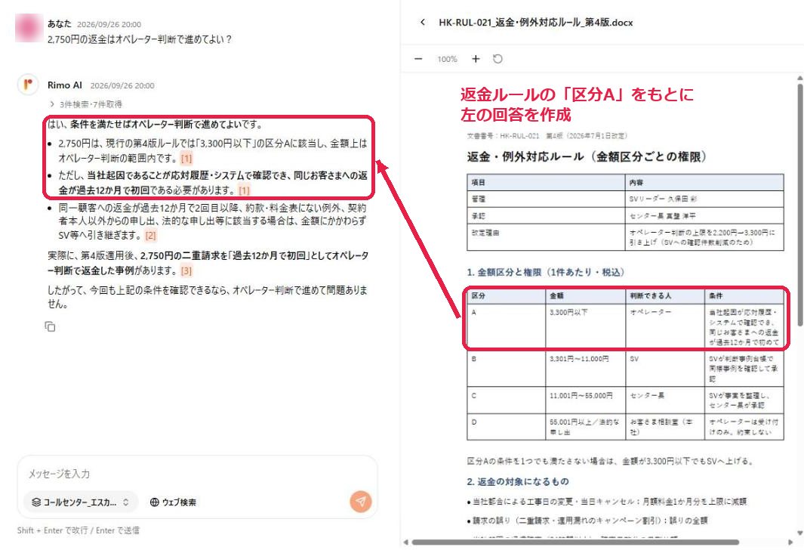The height and width of the screenshot is (550, 804).
Task: Click the heading 2. 返金の対象になるもの
Action: [x=518, y=481]
